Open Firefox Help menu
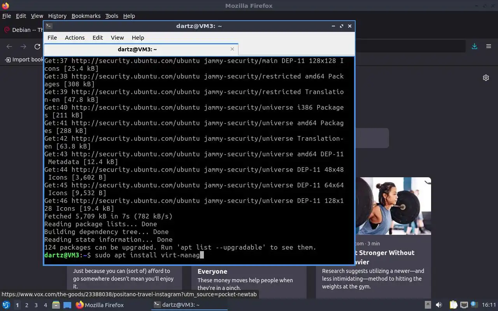Viewport: 498px width, 311px height. point(129,16)
